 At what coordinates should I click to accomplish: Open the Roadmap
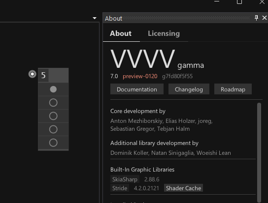[233, 89]
